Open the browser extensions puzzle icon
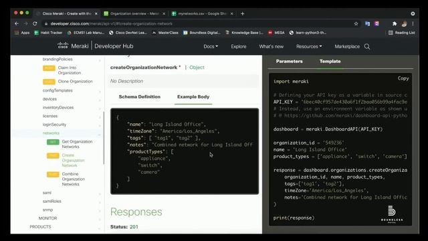The width and height of the screenshot is (428, 241). click(395, 24)
